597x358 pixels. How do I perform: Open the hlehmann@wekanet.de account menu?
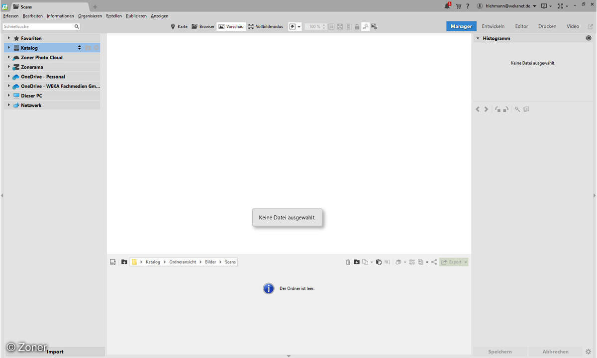[x=506, y=6]
